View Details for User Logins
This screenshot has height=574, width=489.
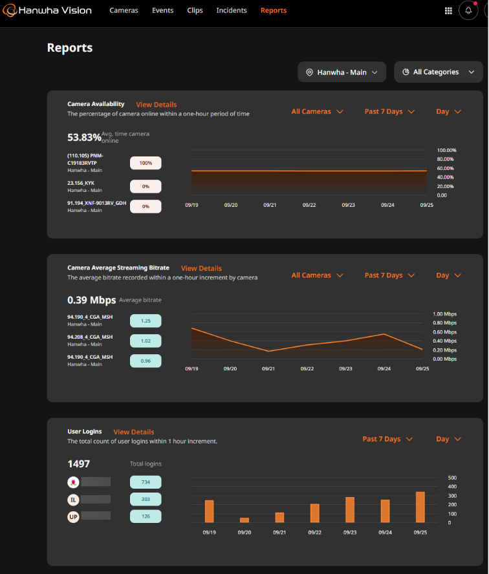click(134, 432)
